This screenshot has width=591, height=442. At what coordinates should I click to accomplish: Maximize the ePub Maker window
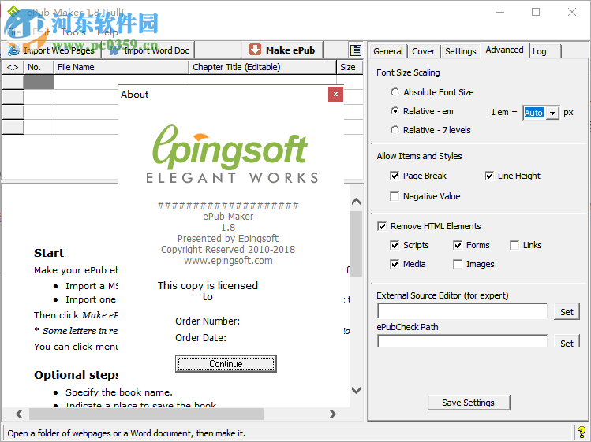point(536,12)
